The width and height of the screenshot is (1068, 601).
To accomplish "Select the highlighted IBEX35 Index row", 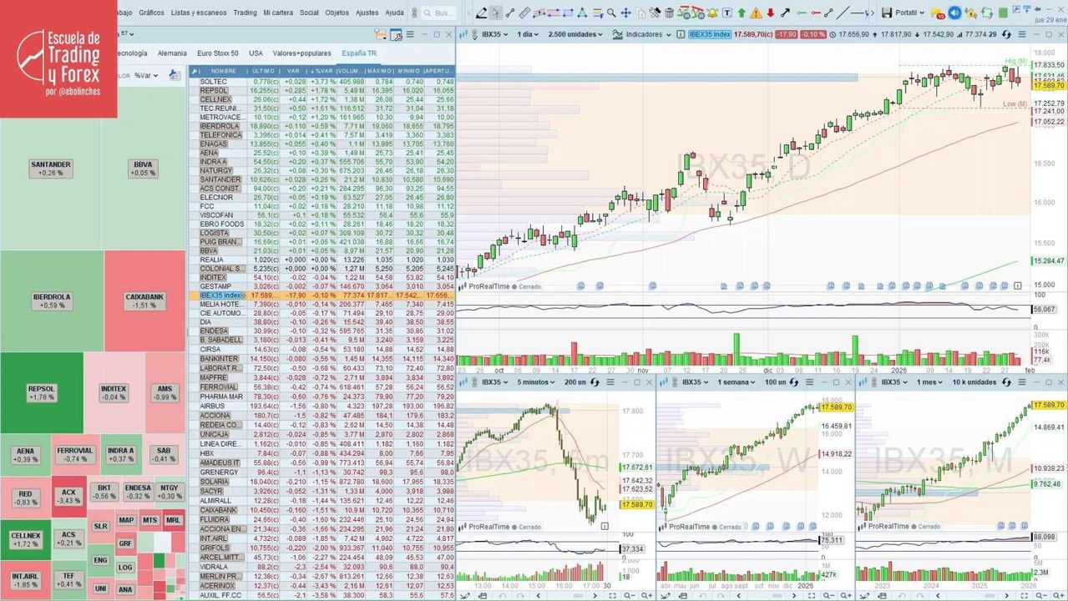I will 322,295.
